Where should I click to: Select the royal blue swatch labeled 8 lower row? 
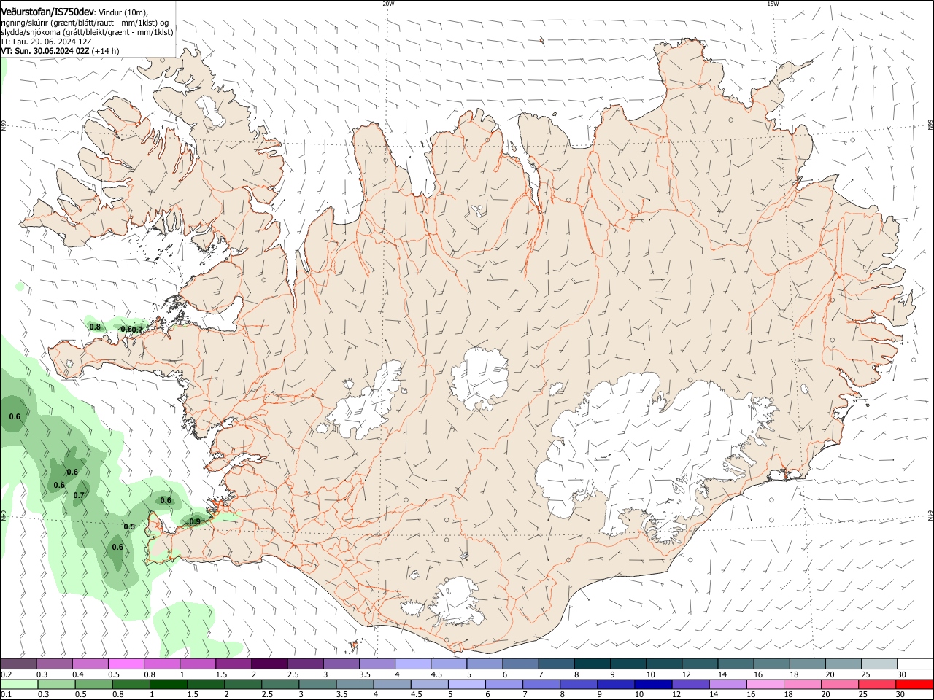point(578,684)
